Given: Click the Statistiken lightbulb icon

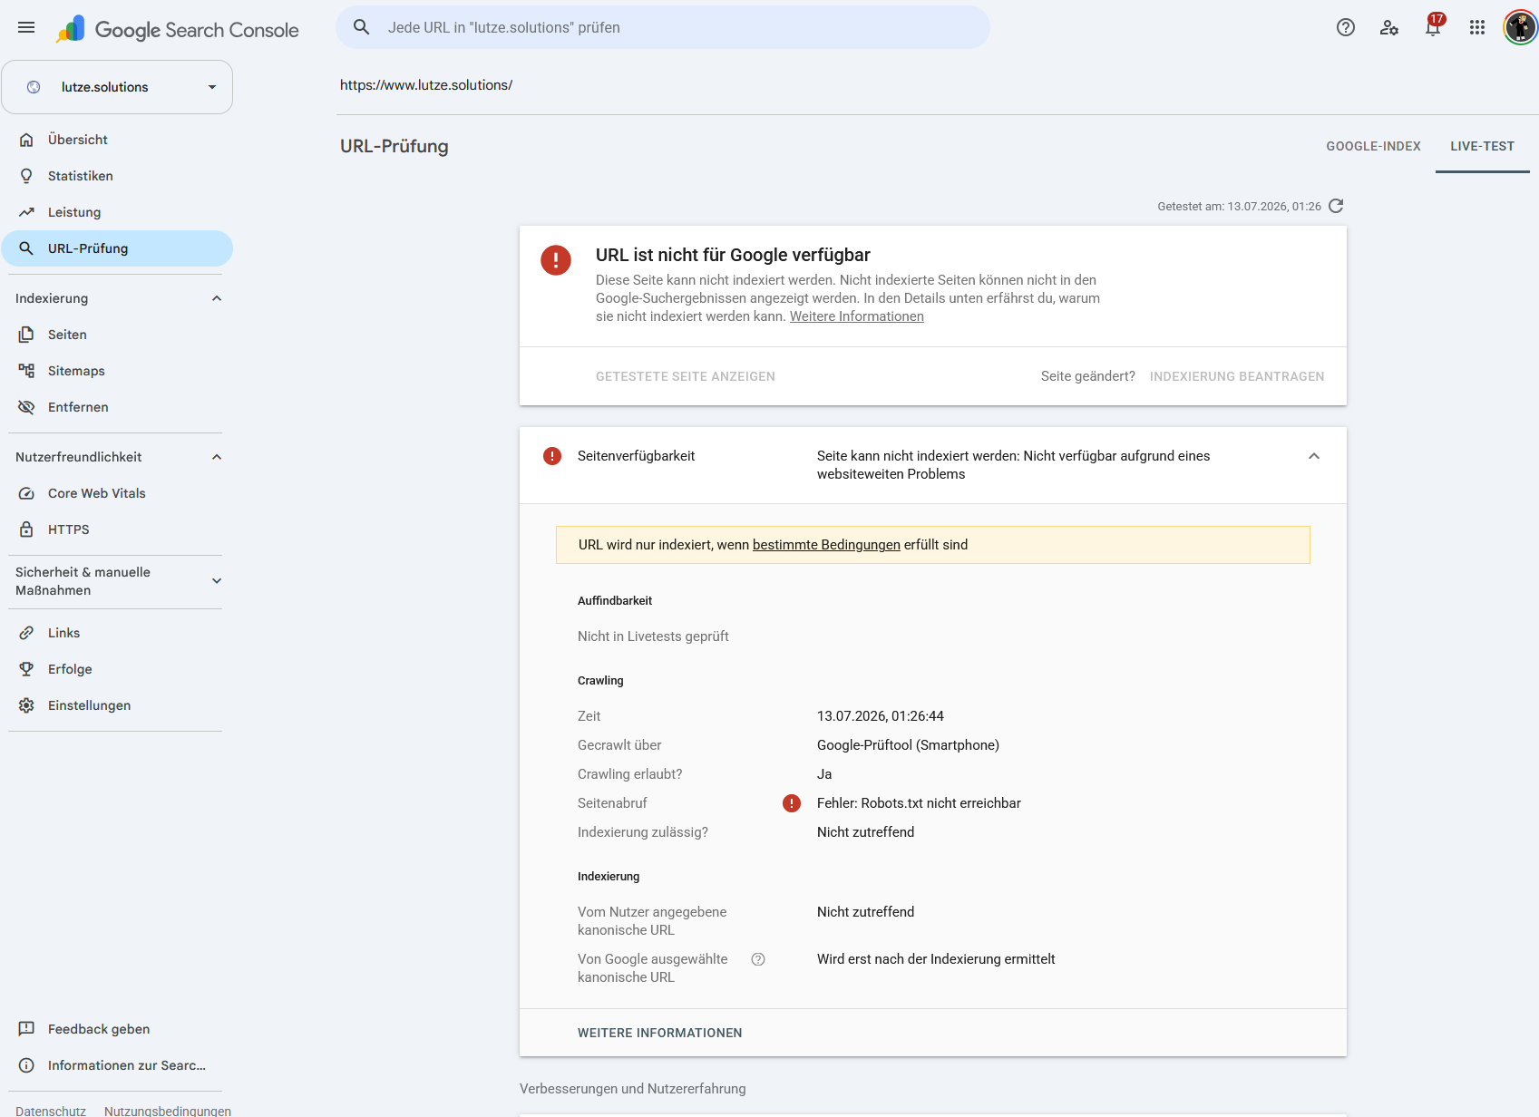Looking at the screenshot, I should point(26,176).
